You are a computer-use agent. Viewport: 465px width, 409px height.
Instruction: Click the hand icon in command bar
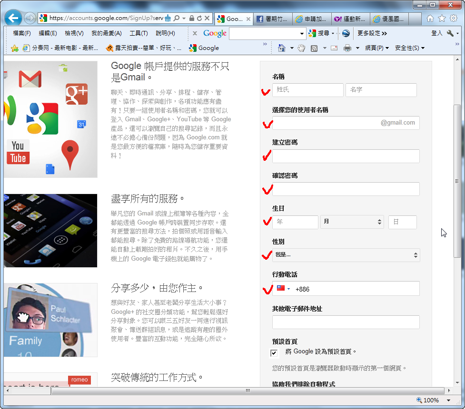point(301,48)
